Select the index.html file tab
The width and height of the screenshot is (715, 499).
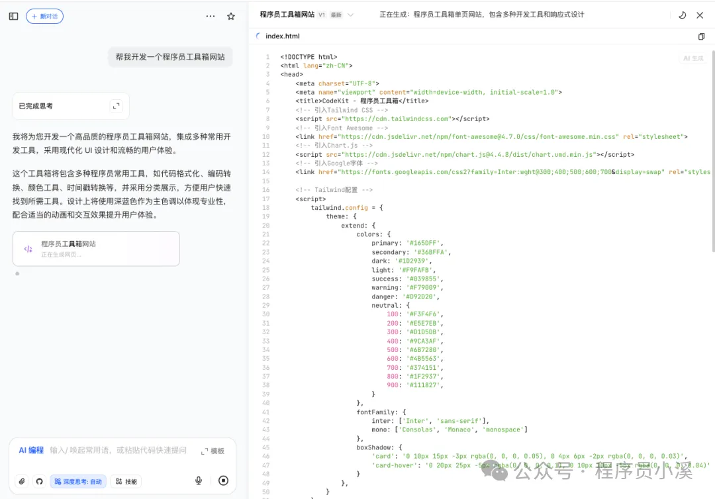tap(282, 36)
